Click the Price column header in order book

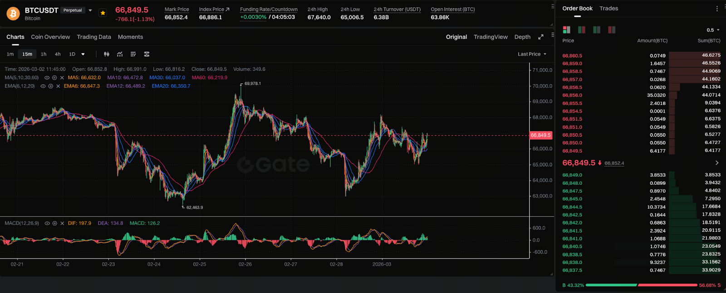click(x=568, y=41)
